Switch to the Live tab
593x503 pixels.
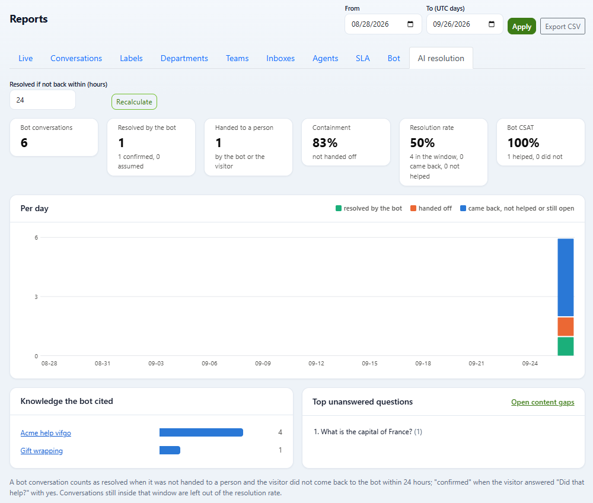[25, 58]
